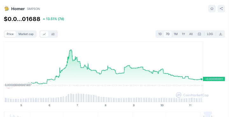Choose the All time range
Image resolution: width=229 pixels, height=117 pixels.
click(191, 34)
